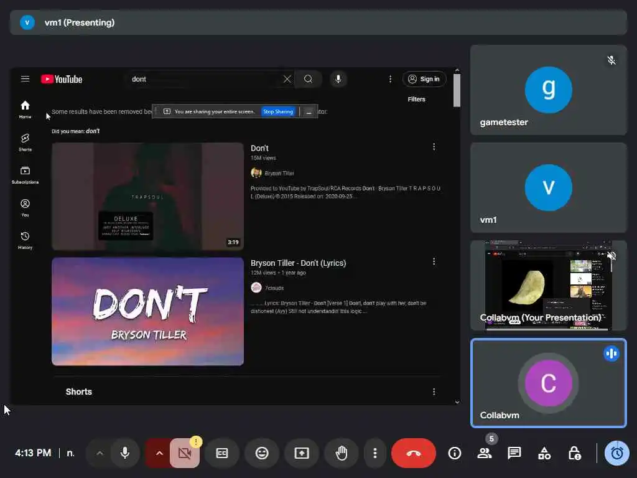Toggle the raise hand button

[342, 453]
